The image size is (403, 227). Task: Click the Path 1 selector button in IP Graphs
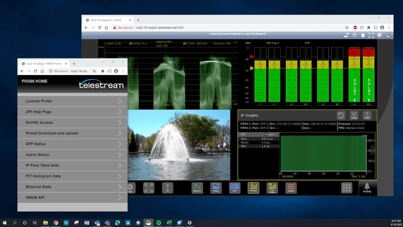pyautogui.click(x=367, y=116)
